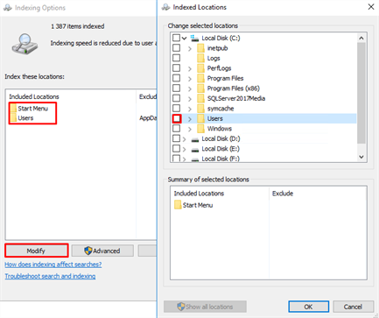Click Start Menu folder icon in Indexing Options

[13, 109]
